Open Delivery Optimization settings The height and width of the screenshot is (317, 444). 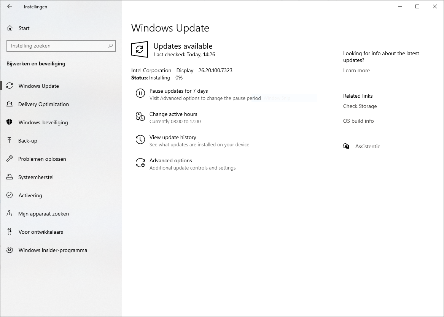pyautogui.click(x=61, y=104)
